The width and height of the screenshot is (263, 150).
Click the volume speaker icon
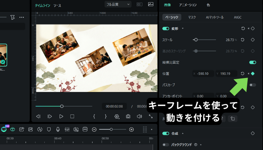[139, 116]
